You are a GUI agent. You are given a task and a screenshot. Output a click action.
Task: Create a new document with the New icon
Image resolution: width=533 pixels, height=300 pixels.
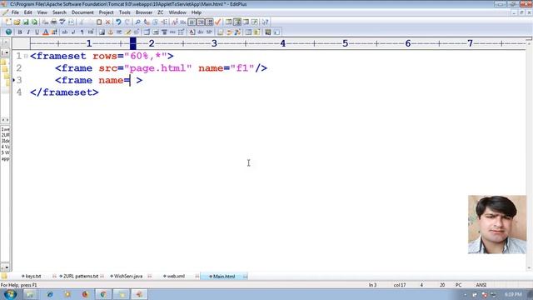[8, 22]
